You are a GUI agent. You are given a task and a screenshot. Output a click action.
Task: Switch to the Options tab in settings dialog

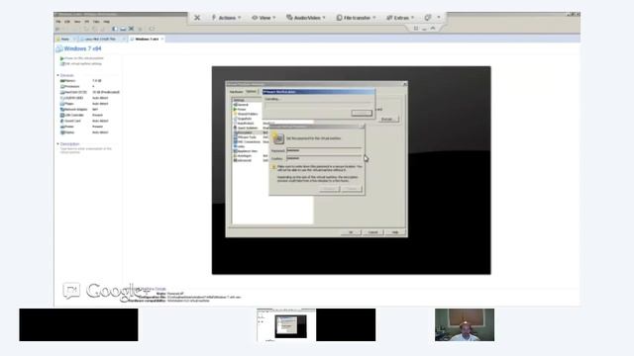[251, 92]
